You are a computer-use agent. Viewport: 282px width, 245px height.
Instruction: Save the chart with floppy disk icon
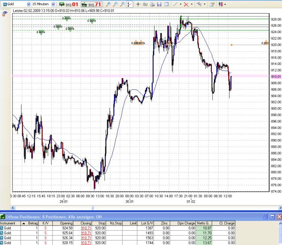(159, 4)
